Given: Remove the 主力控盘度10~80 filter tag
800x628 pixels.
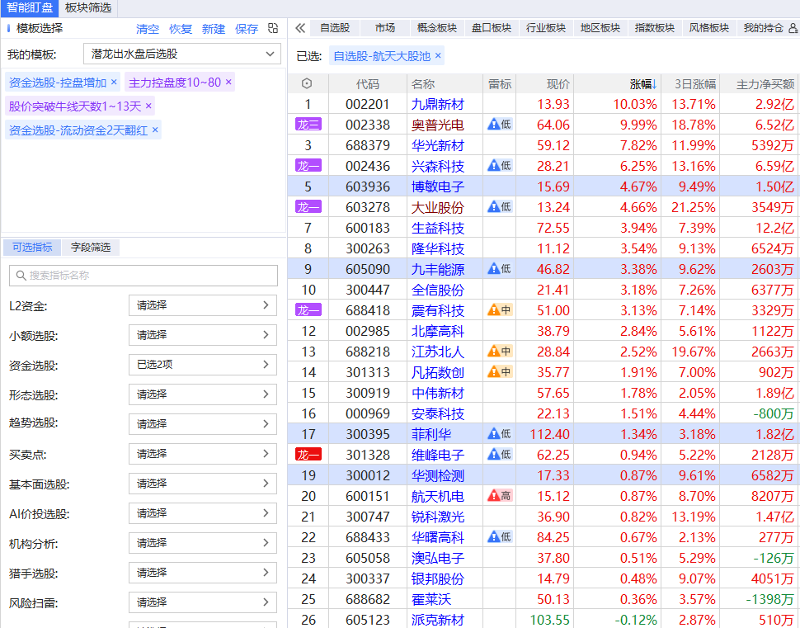Looking at the screenshot, I should click(228, 83).
